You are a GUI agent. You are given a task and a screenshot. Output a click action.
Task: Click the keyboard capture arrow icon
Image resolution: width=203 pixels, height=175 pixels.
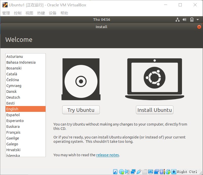(x=174, y=172)
